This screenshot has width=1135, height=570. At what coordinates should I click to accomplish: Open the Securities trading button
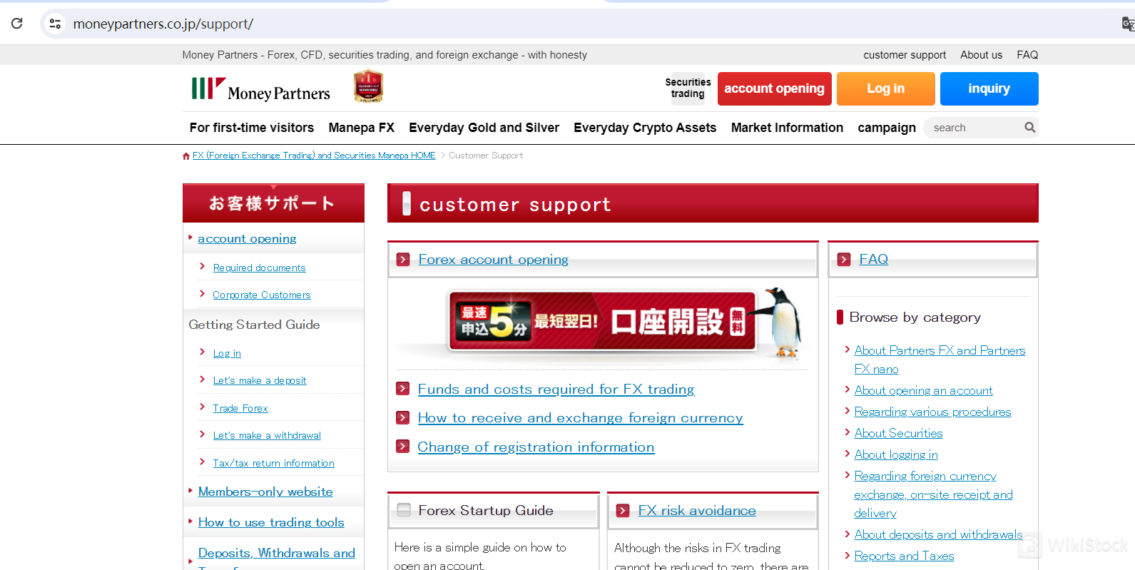coord(688,88)
